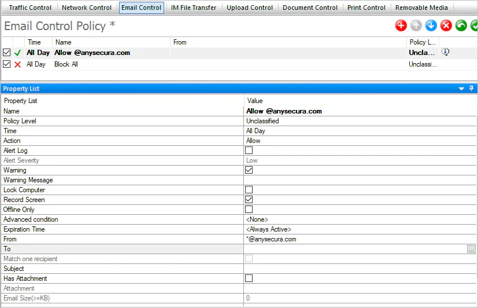Viewport: 478px width, 308px height.
Task: Open the Upload Control tab
Action: coord(250,8)
